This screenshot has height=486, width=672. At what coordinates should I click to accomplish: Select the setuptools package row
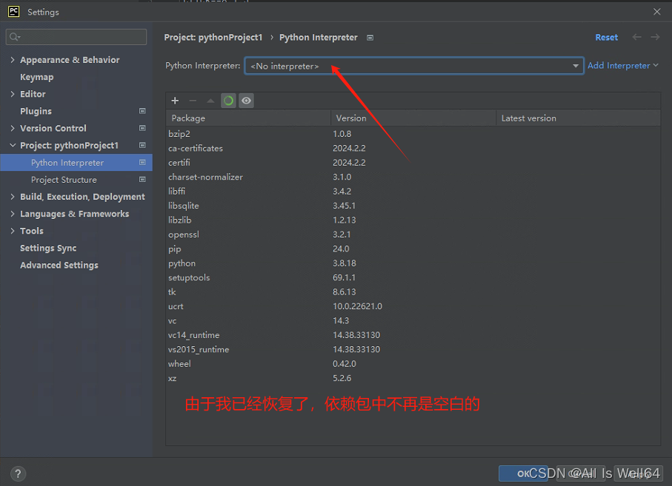(x=413, y=277)
